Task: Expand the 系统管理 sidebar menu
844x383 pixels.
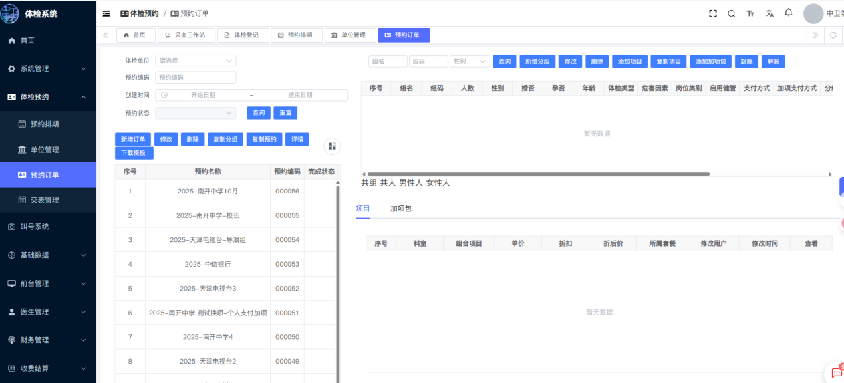Action: 48,68
